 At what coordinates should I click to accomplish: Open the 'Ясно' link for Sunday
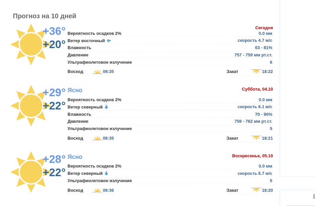click(75, 157)
